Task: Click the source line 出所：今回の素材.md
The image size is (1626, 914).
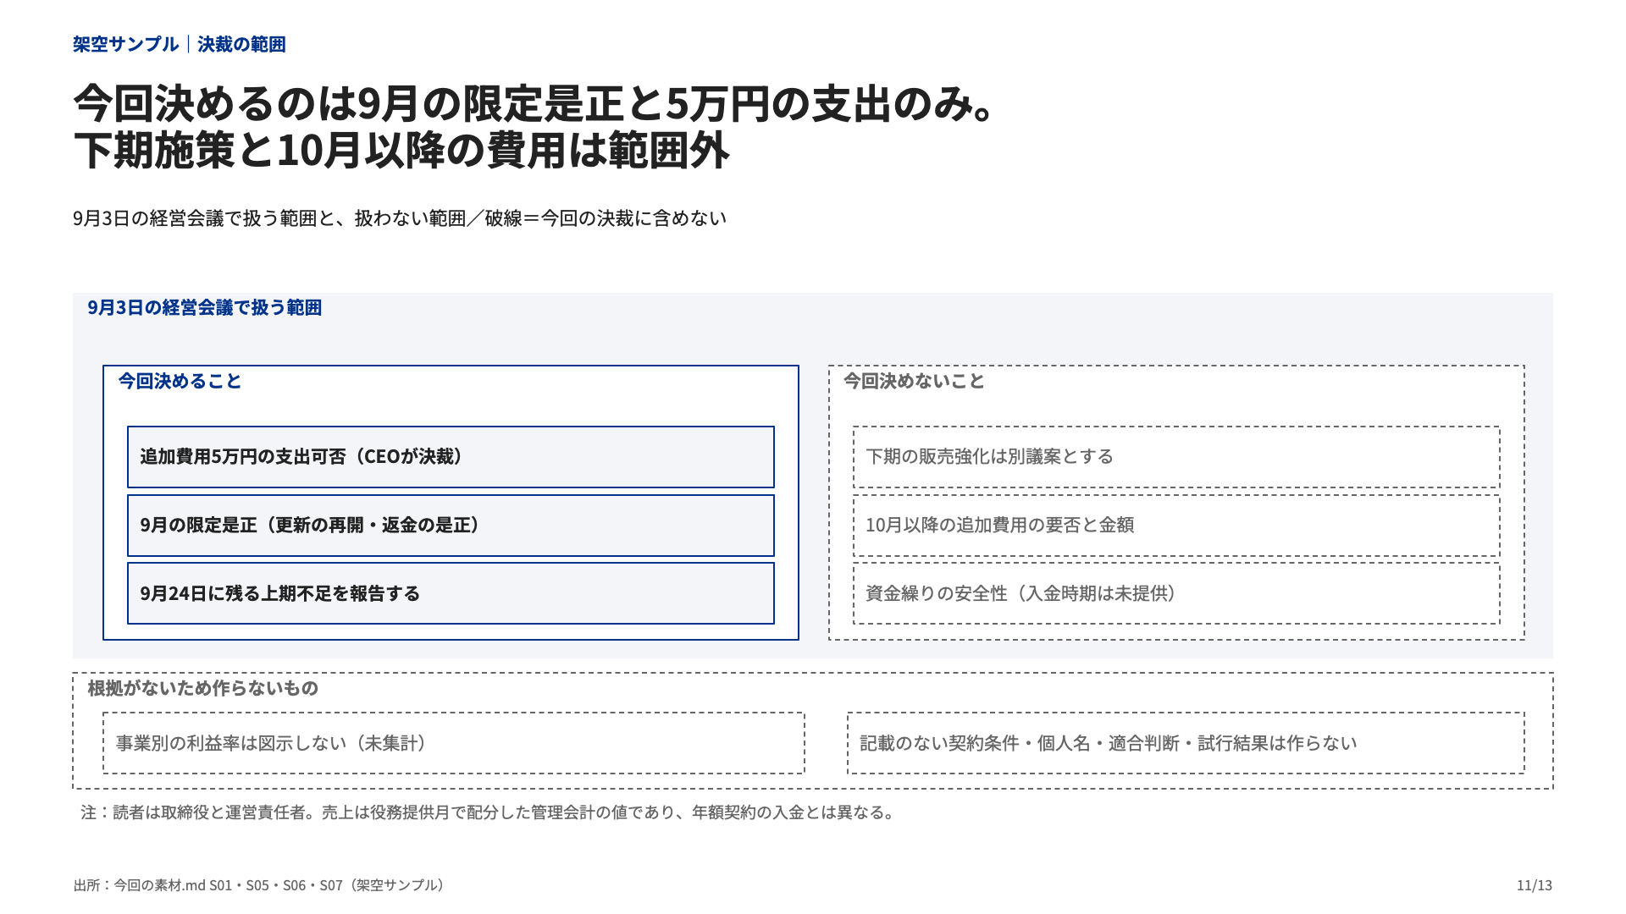Action: coord(259,885)
